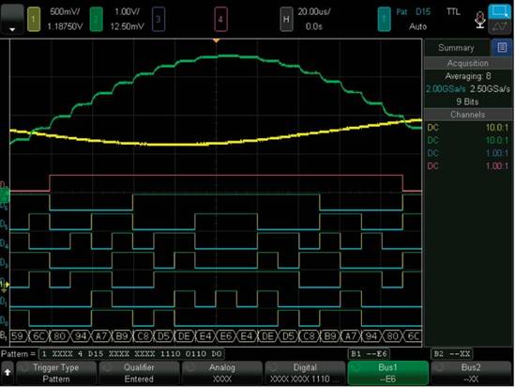Select channel 2 green button
Image resolution: width=515 pixels, height=388 pixels.
click(96, 20)
